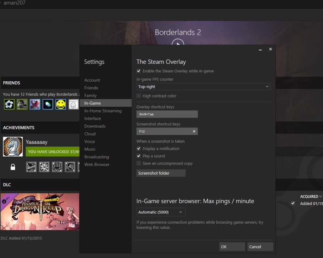Confirm settings with the OK button
Screen dimensions: 323x258
pos(232,247)
